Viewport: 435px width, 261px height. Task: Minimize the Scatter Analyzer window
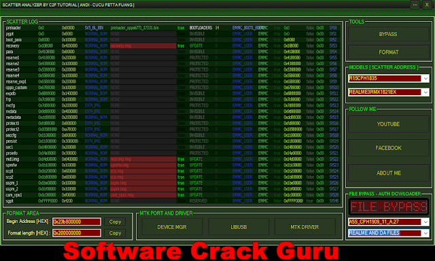point(415,5)
